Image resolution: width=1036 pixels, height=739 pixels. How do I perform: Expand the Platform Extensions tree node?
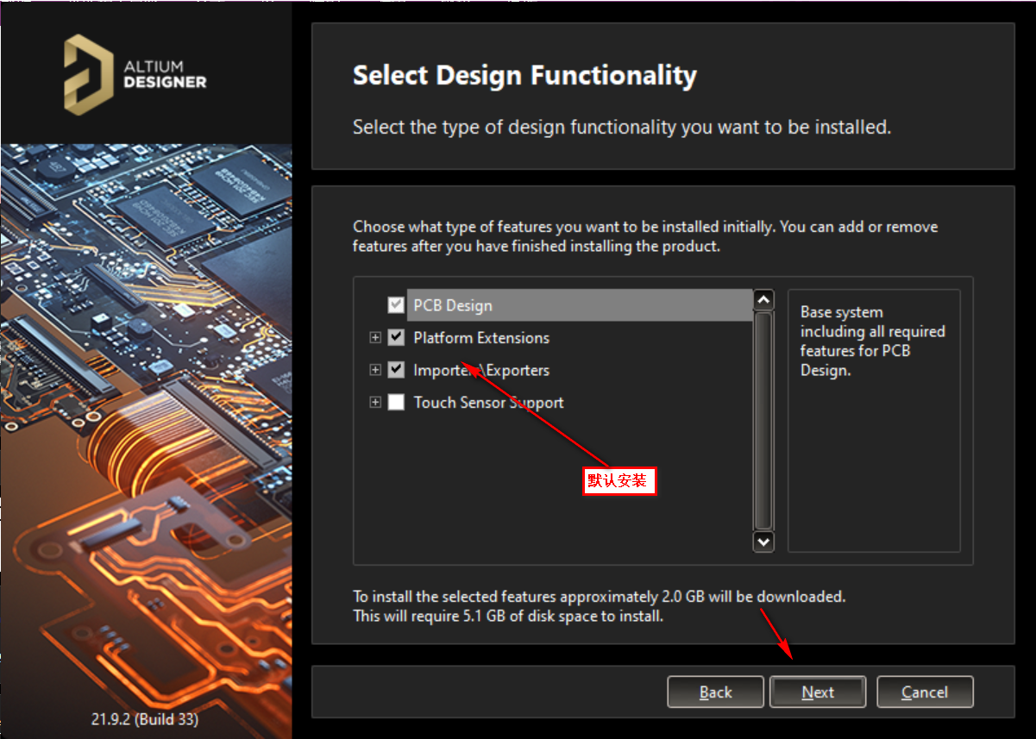(375, 337)
